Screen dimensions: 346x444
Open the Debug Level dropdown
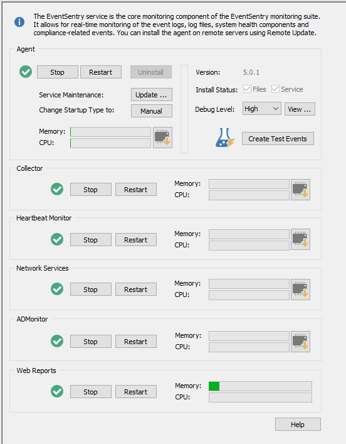262,109
